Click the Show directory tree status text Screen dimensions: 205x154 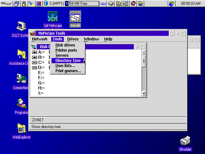(46, 127)
